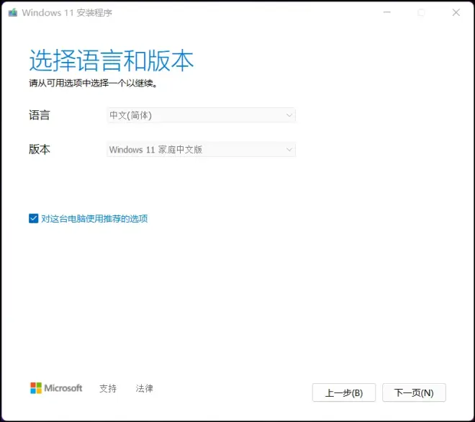Close the Windows 11 setup window
475x422 pixels.
coord(456,12)
